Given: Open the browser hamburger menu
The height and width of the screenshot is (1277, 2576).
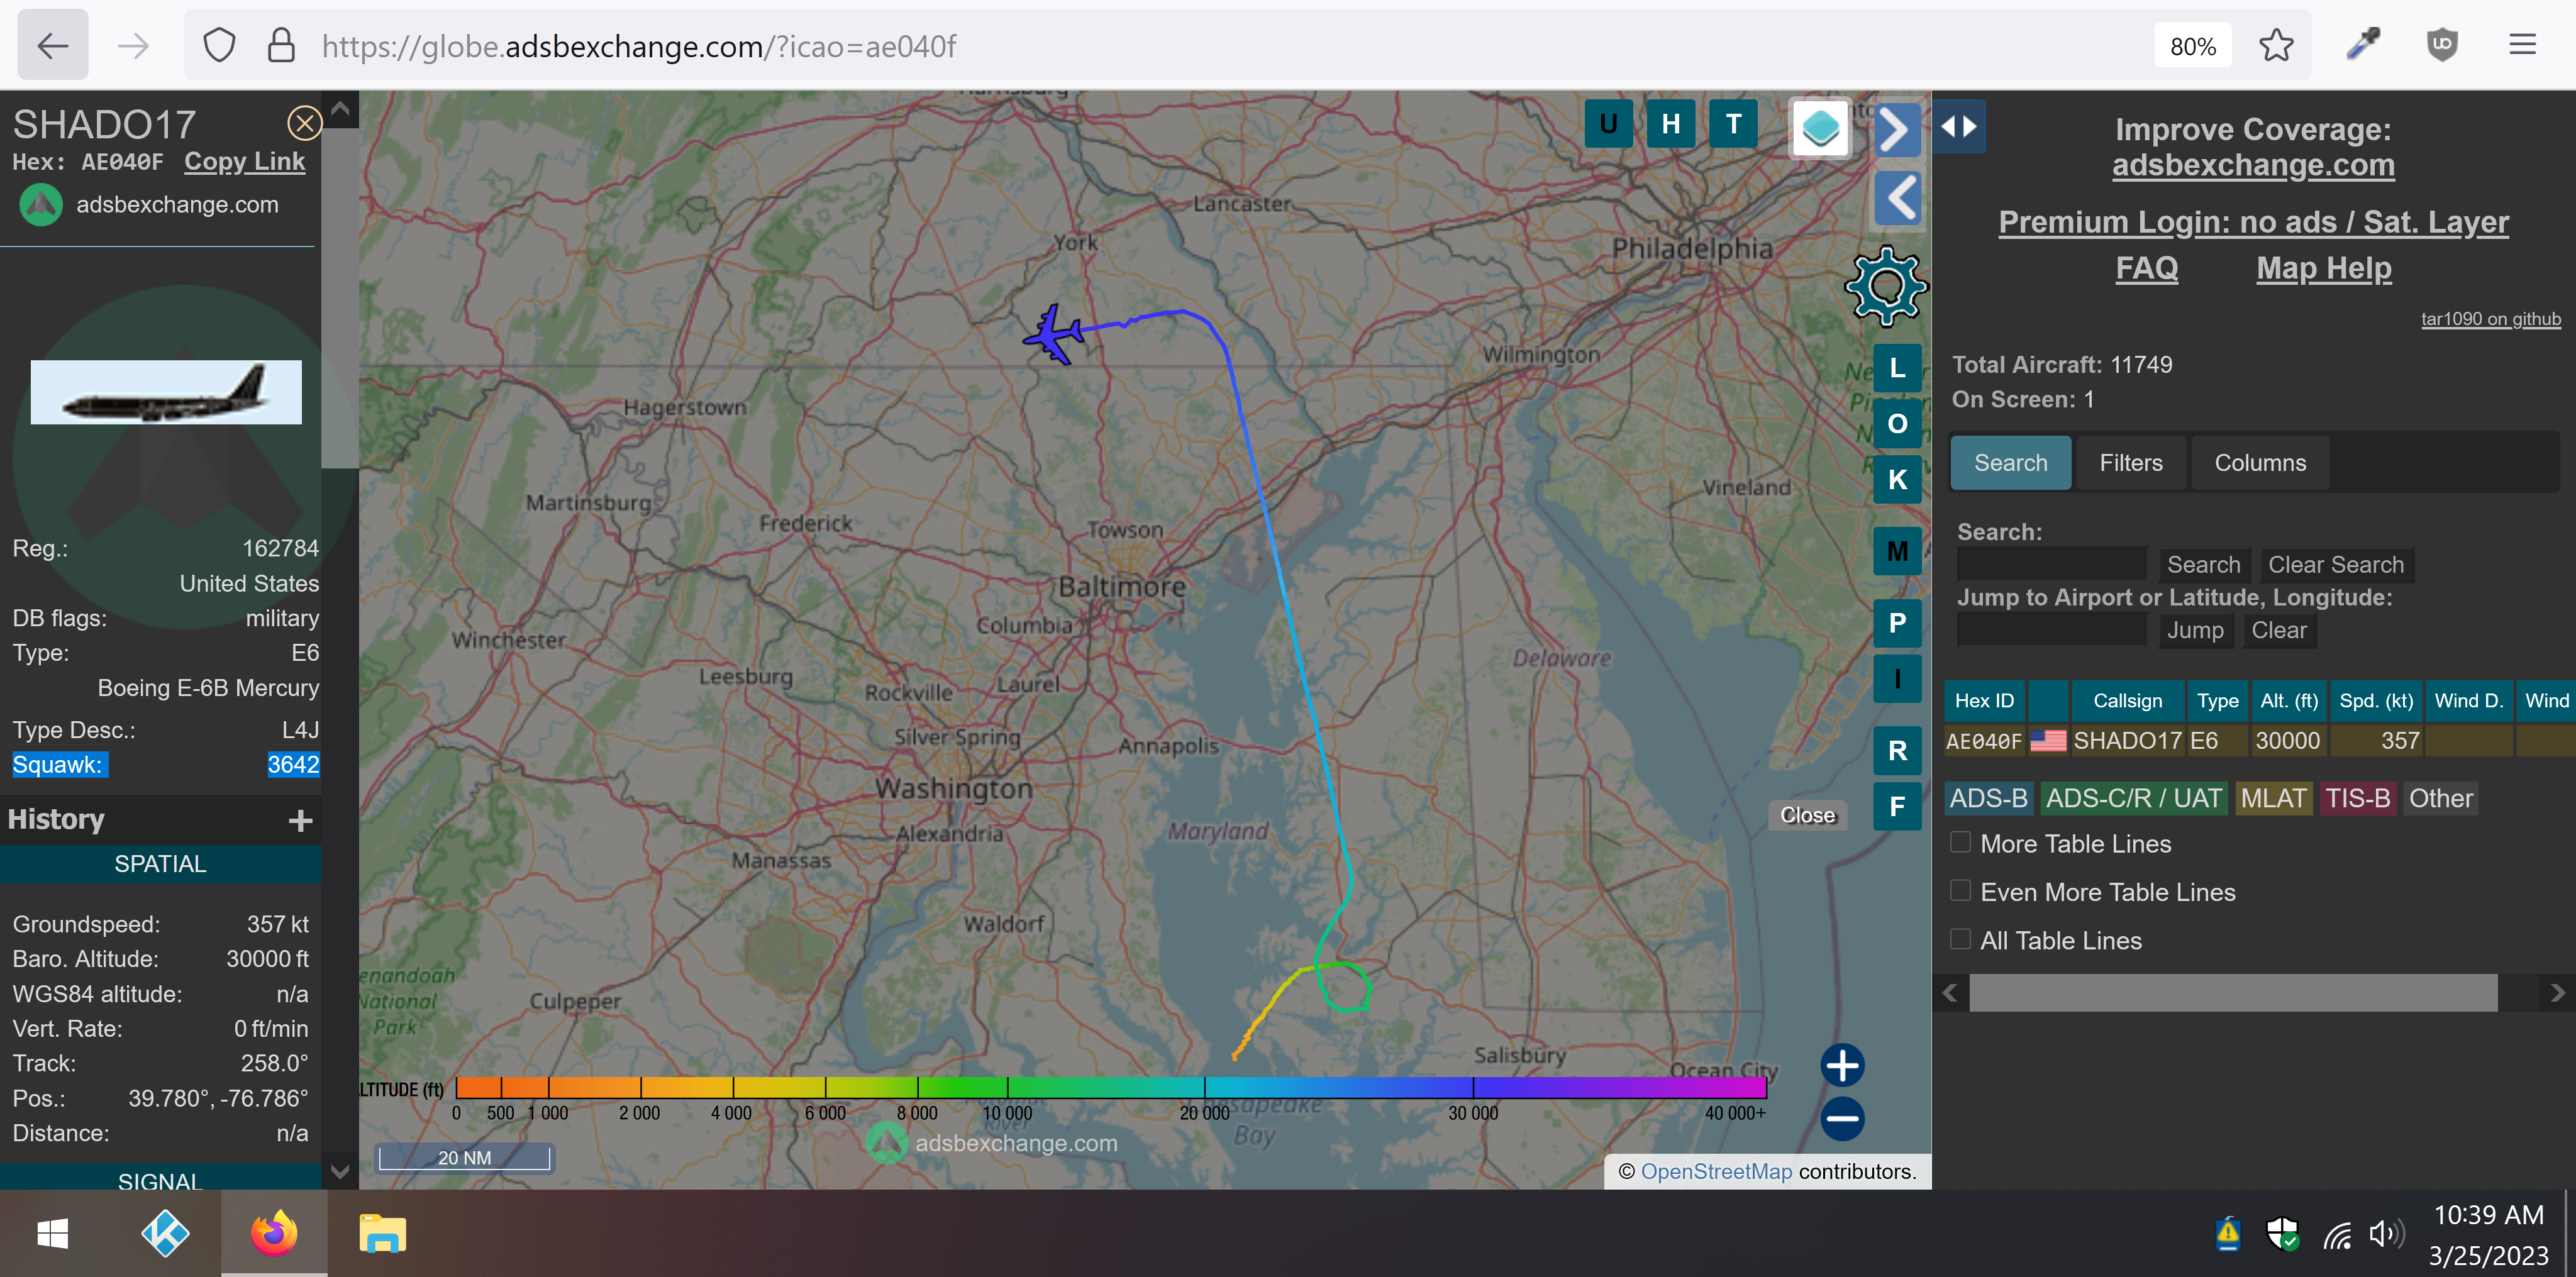Looking at the screenshot, I should pos(2521,45).
